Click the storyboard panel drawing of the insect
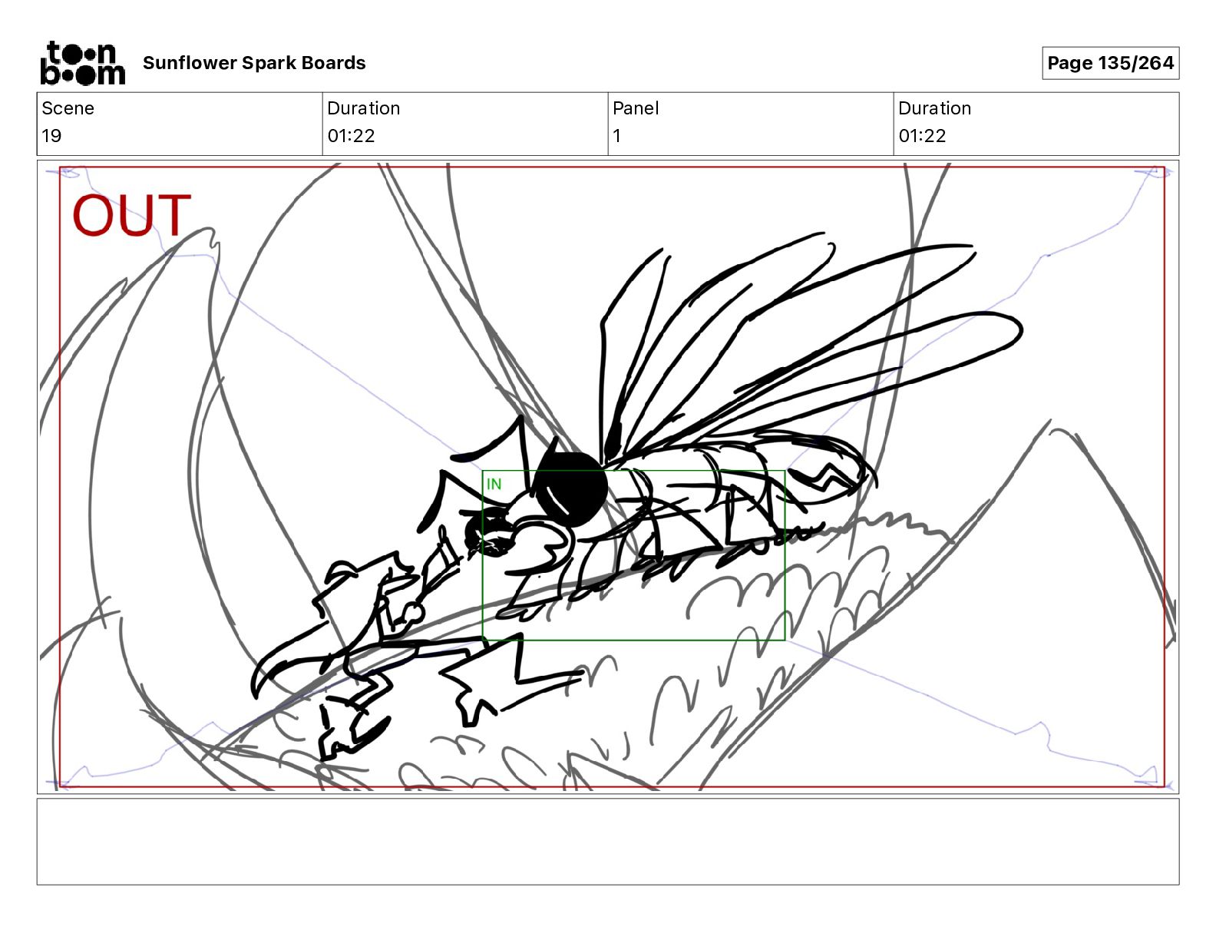 [608, 477]
